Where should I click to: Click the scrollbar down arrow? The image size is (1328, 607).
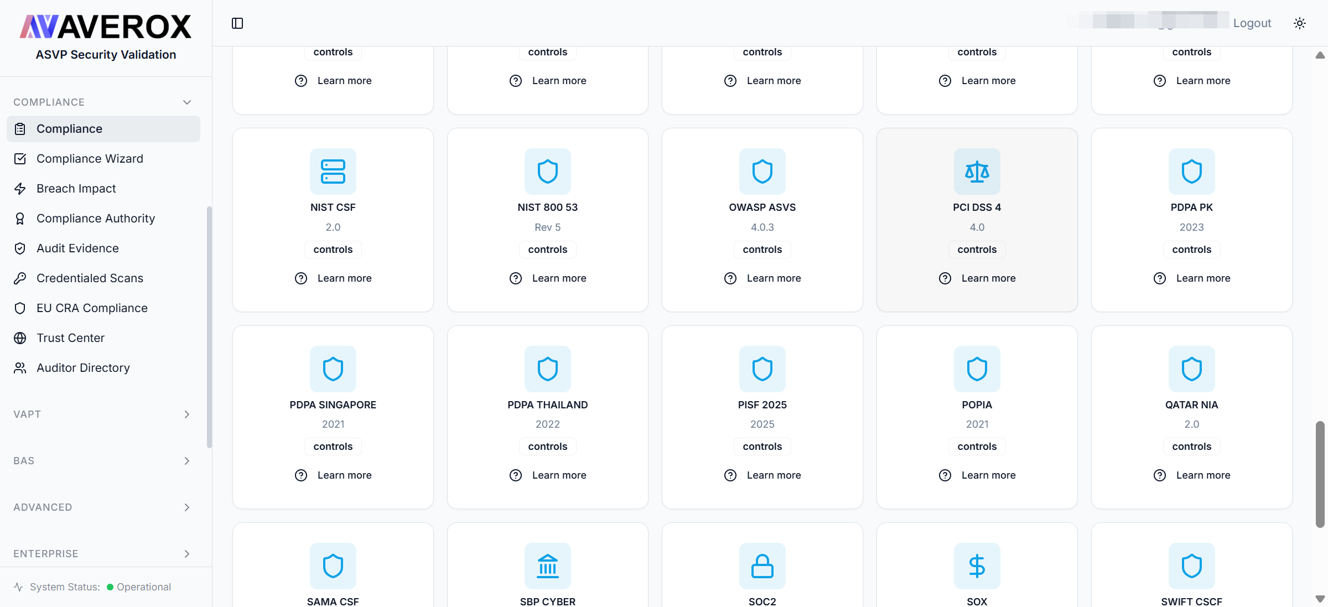[1320, 599]
